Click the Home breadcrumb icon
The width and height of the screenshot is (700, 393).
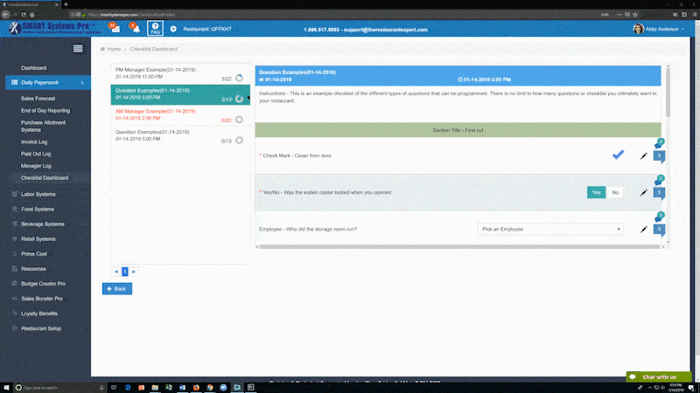102,49
